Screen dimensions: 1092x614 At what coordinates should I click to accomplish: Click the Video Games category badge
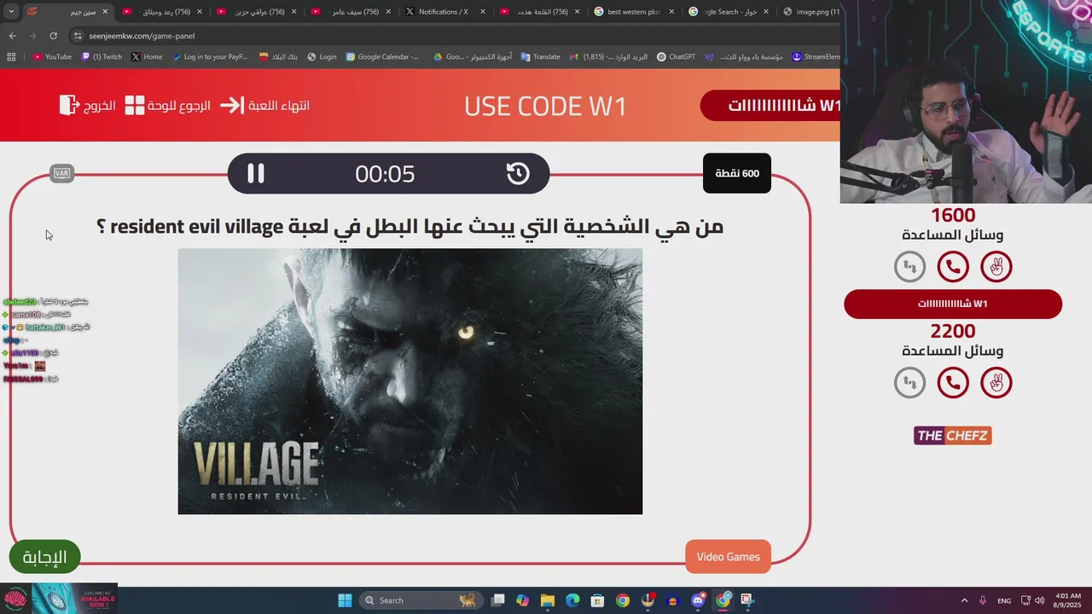728,557
